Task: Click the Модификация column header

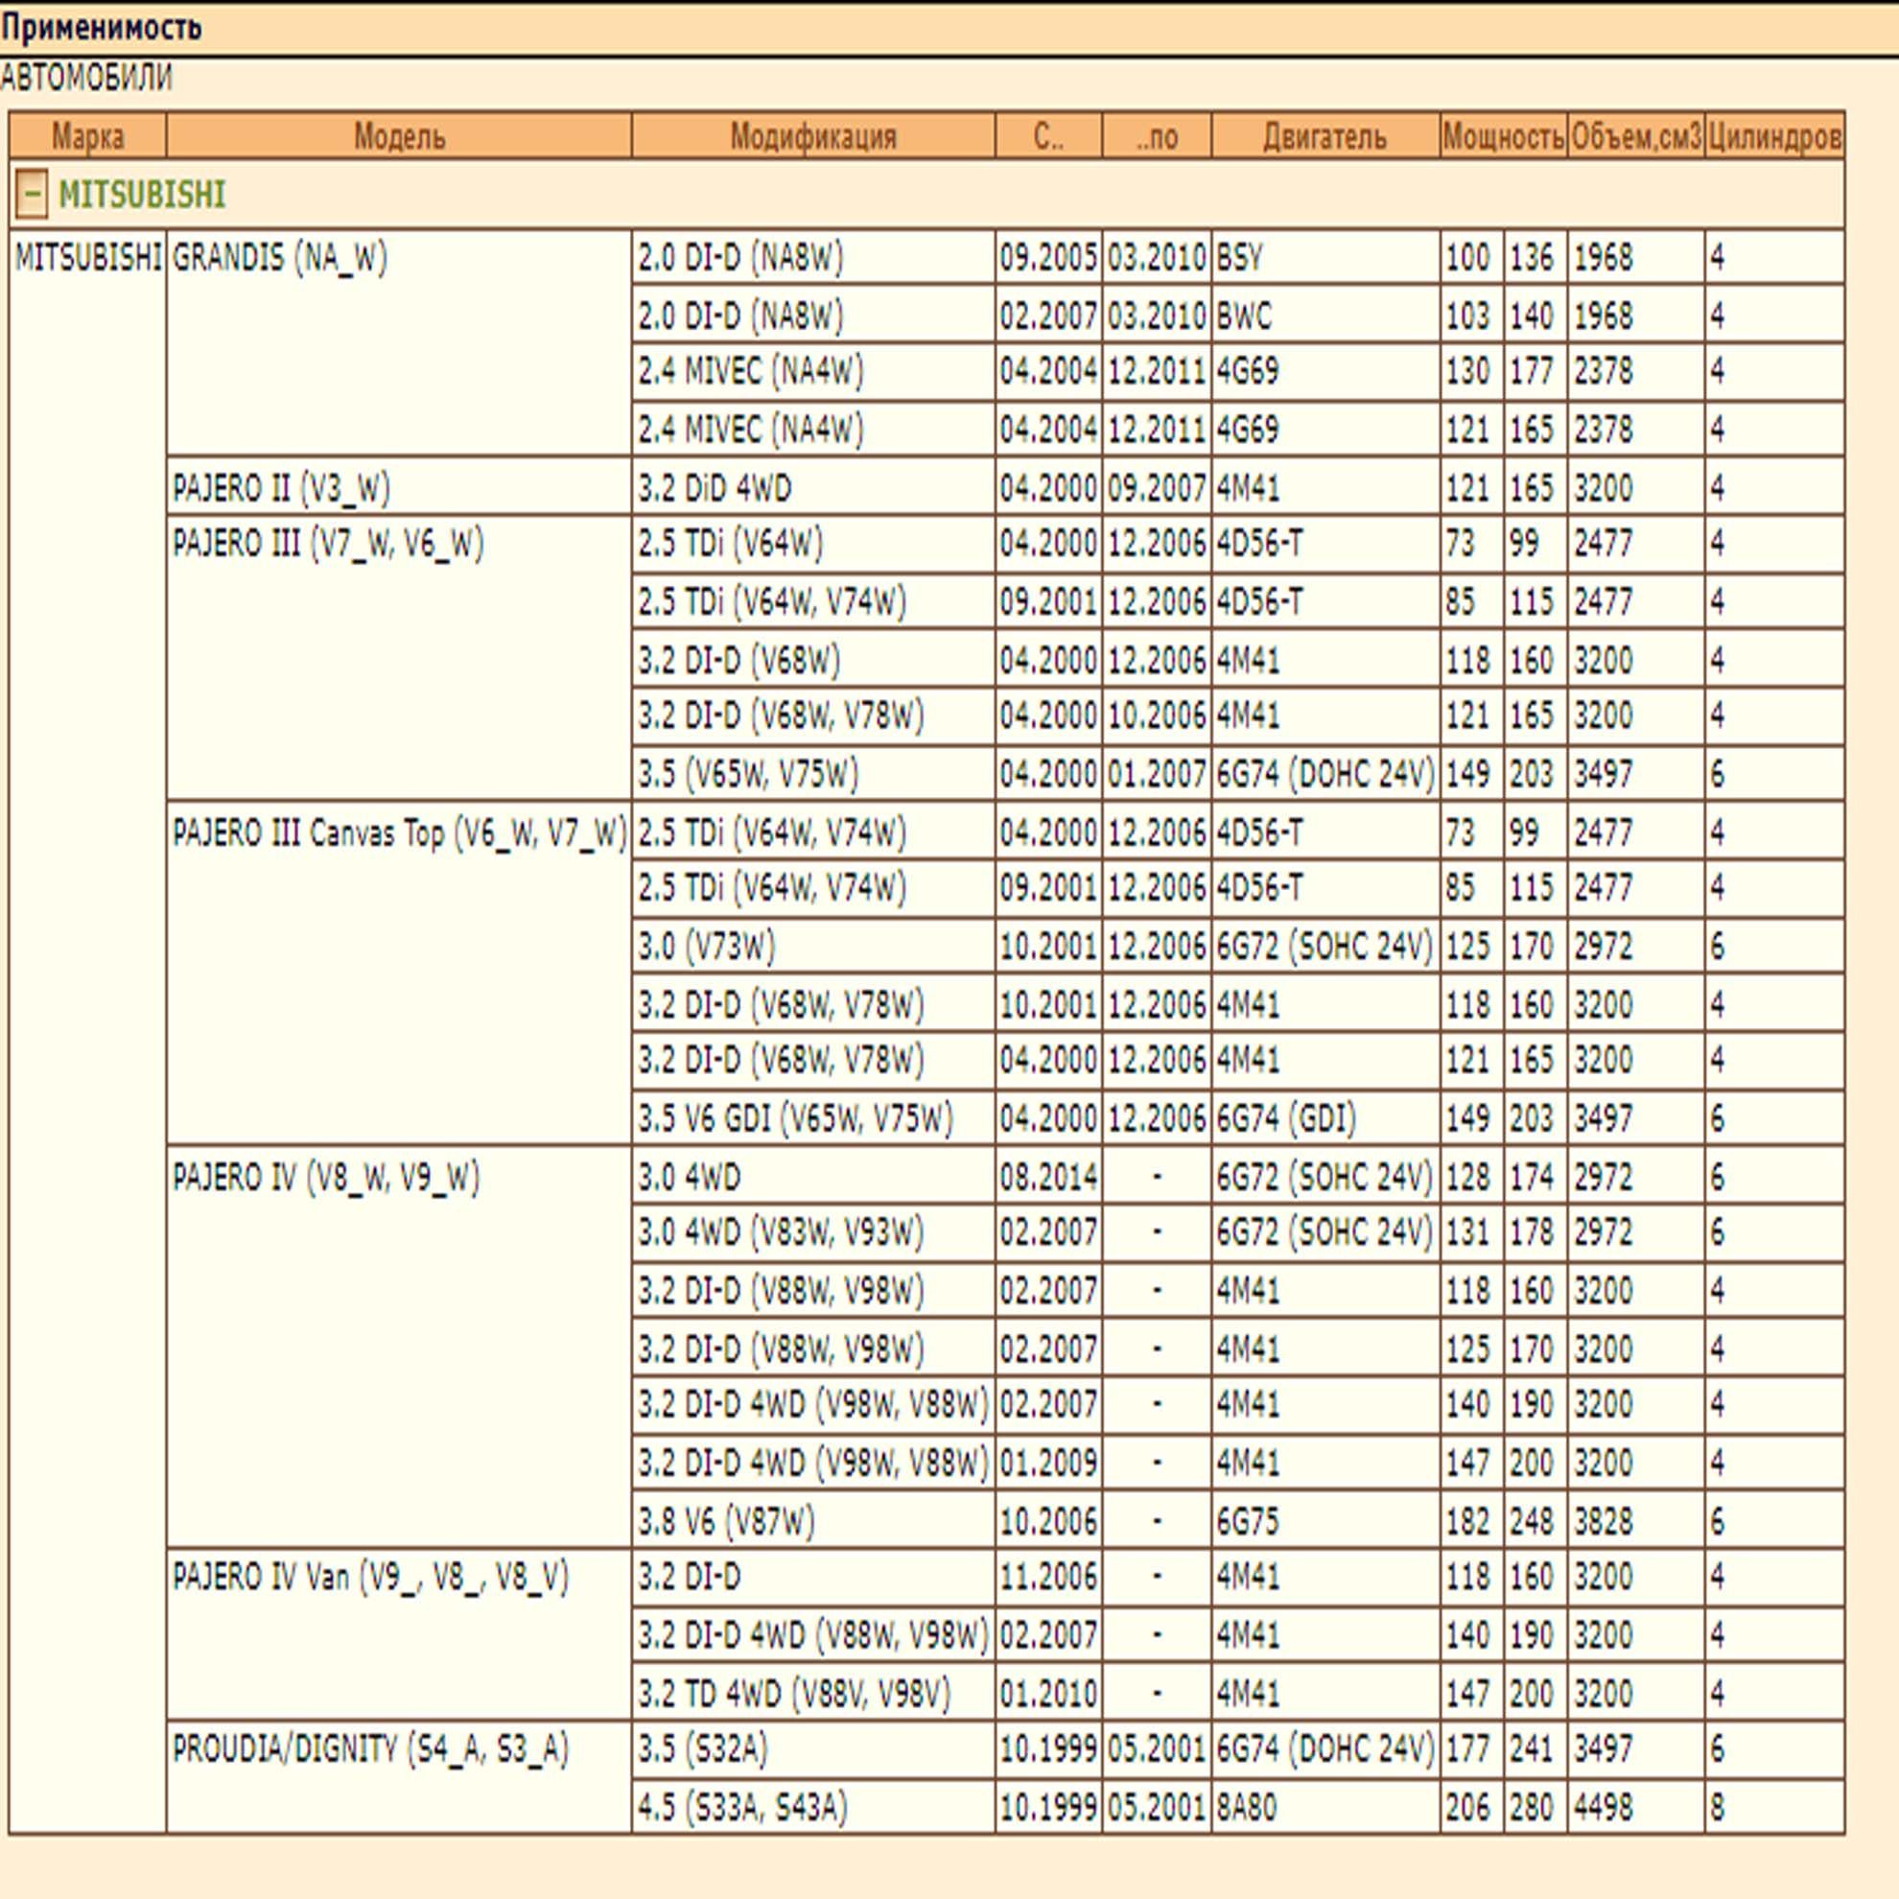Action: pyautogui.click(x=813, y=135)
